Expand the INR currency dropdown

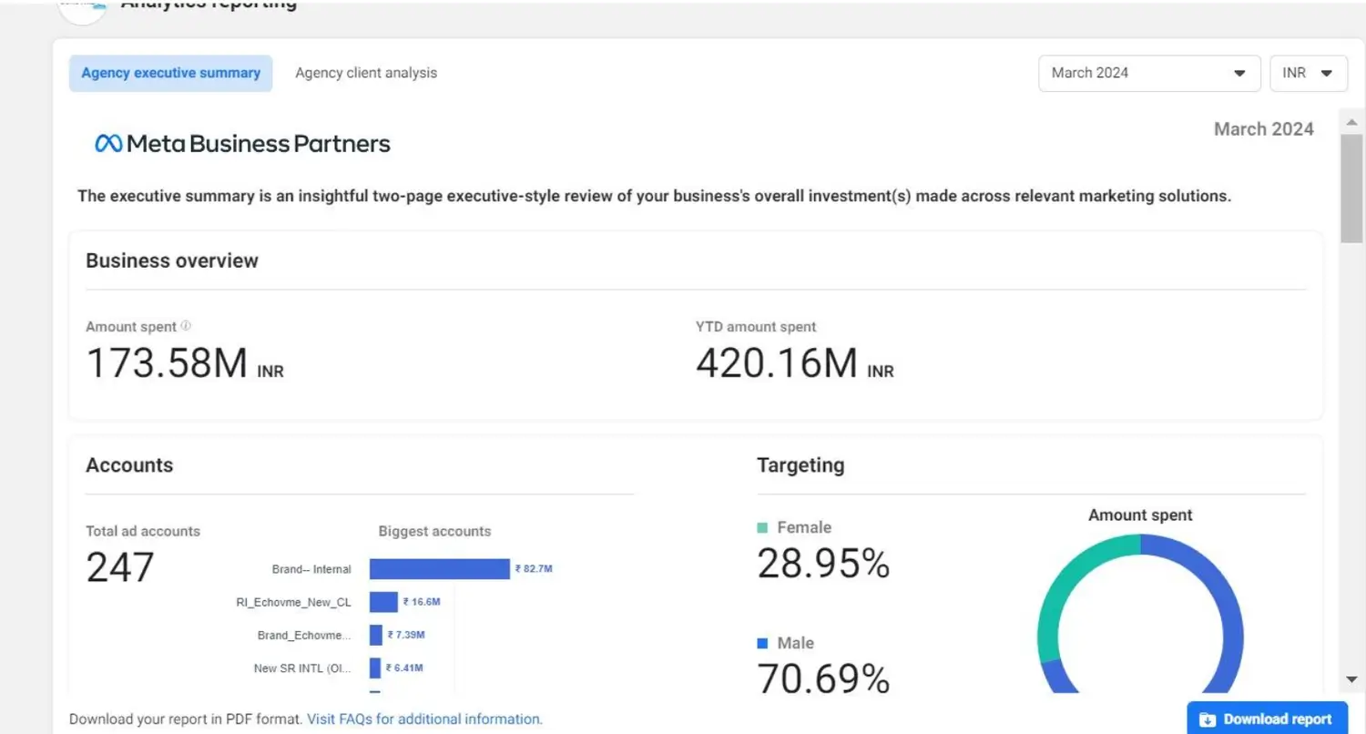[x=1308, y=73]
